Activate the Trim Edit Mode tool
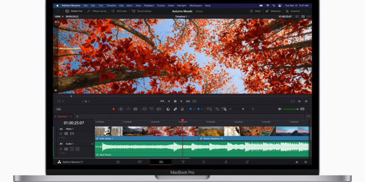The height and width of the screenshot is (182, 365). pyautogui.click(x=121, y=109)
